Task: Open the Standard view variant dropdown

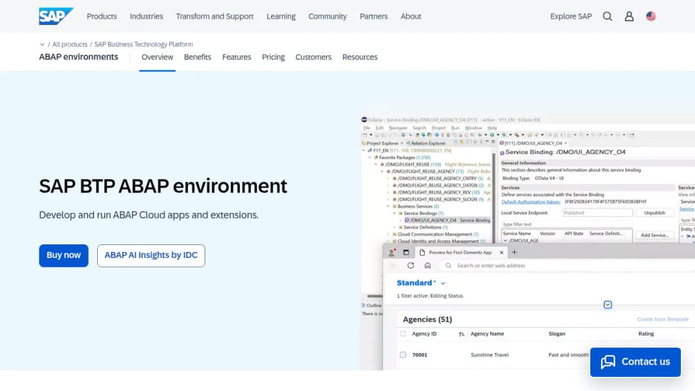Action: pos(443,283)
